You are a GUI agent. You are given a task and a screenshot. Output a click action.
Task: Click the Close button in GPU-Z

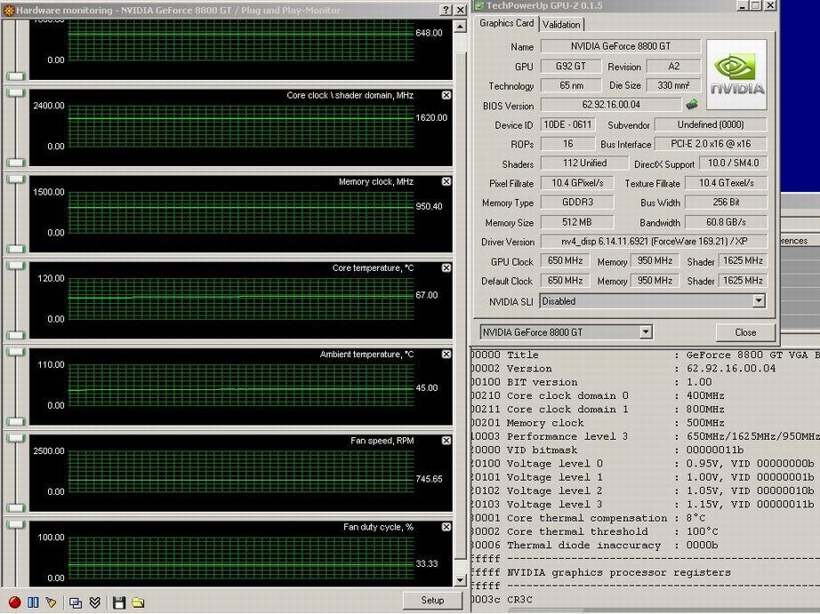745,332
